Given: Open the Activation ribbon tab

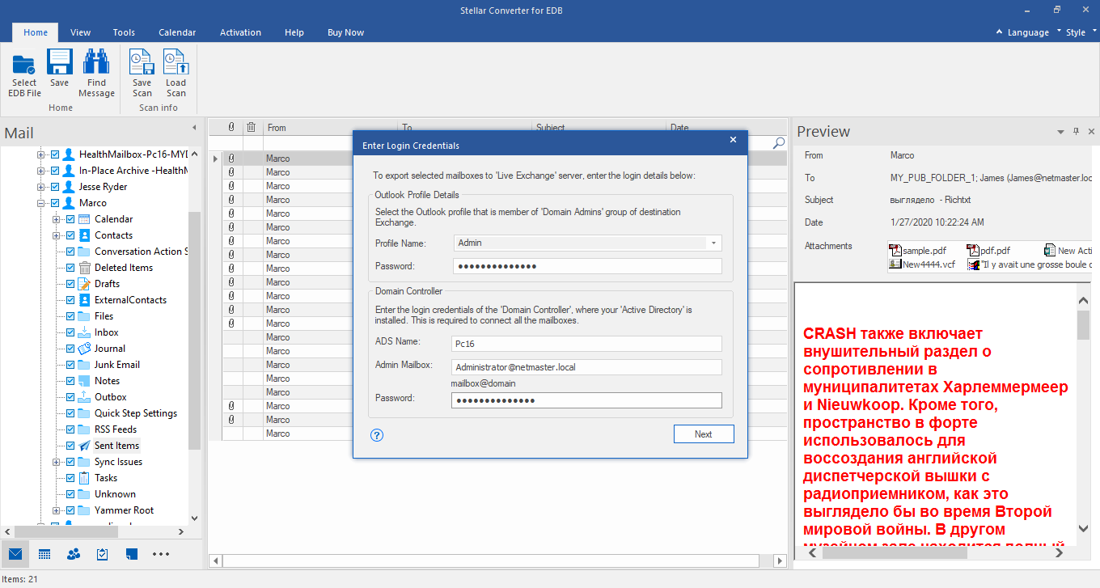Looking at the screenshot, I should click(x=240, y=32).
